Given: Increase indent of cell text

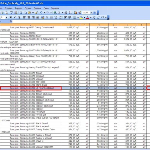Looking at the screenshot, I should 70,17.
